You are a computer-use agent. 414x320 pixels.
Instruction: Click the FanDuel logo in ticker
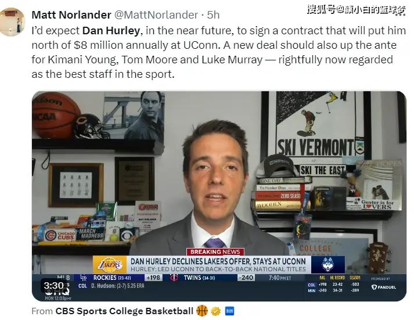(x=384, y=287)
